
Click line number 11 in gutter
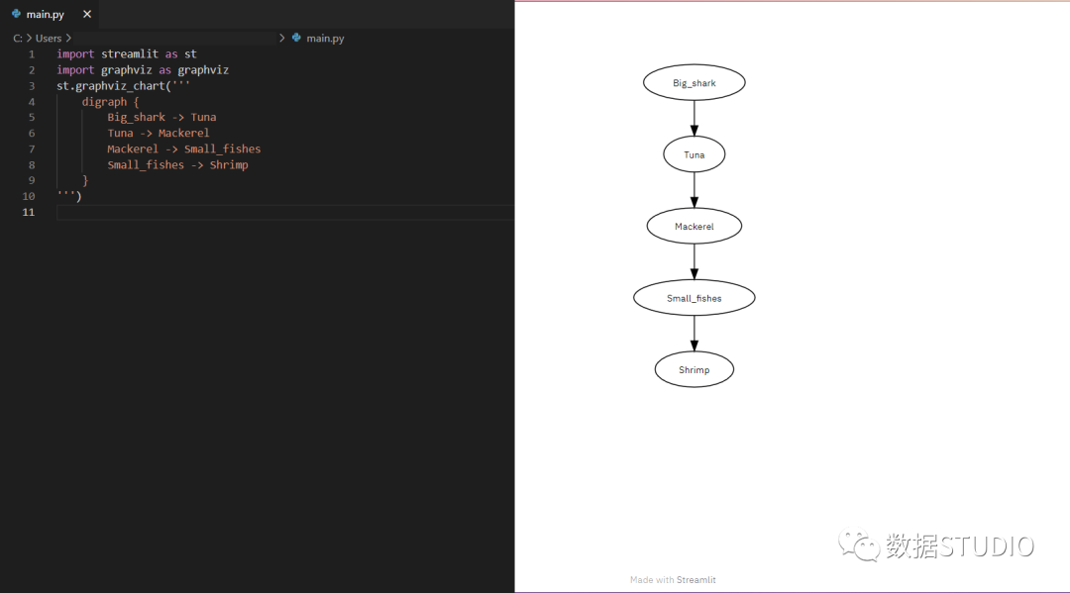point(28,212)
